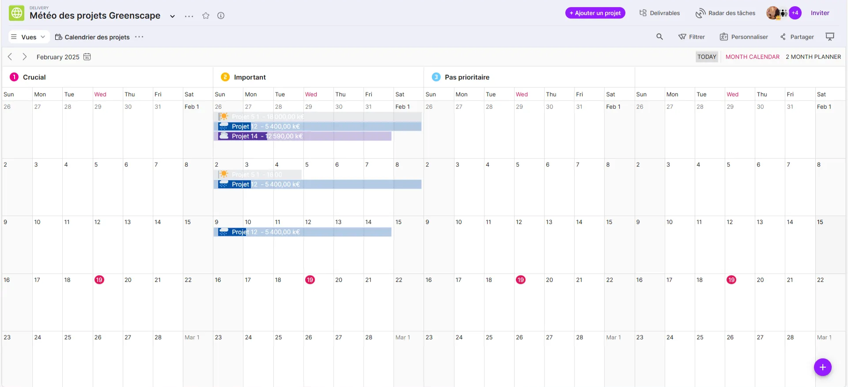Screen dimensions: 848x387
Task: Go to next month arrow
Action: click(x=25, y=57)
